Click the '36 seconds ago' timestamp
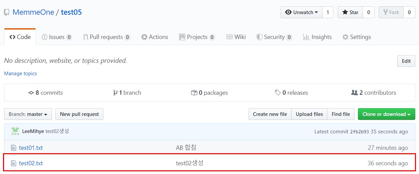This screenshot has width=419, height=174. [x=388, y=163]
